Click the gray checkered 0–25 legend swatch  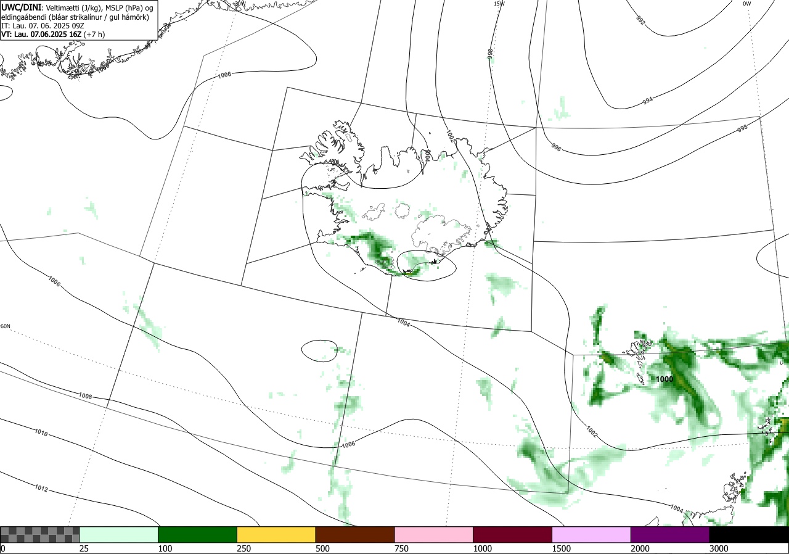point(40,534)
